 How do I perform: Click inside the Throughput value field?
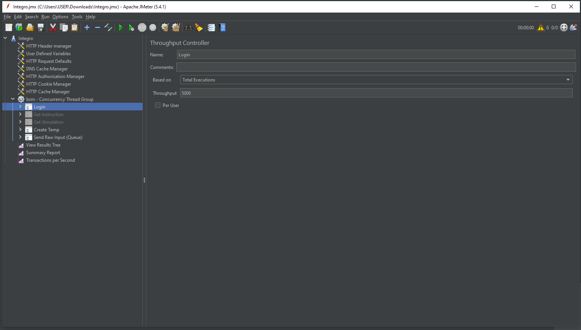click(266, 93)
